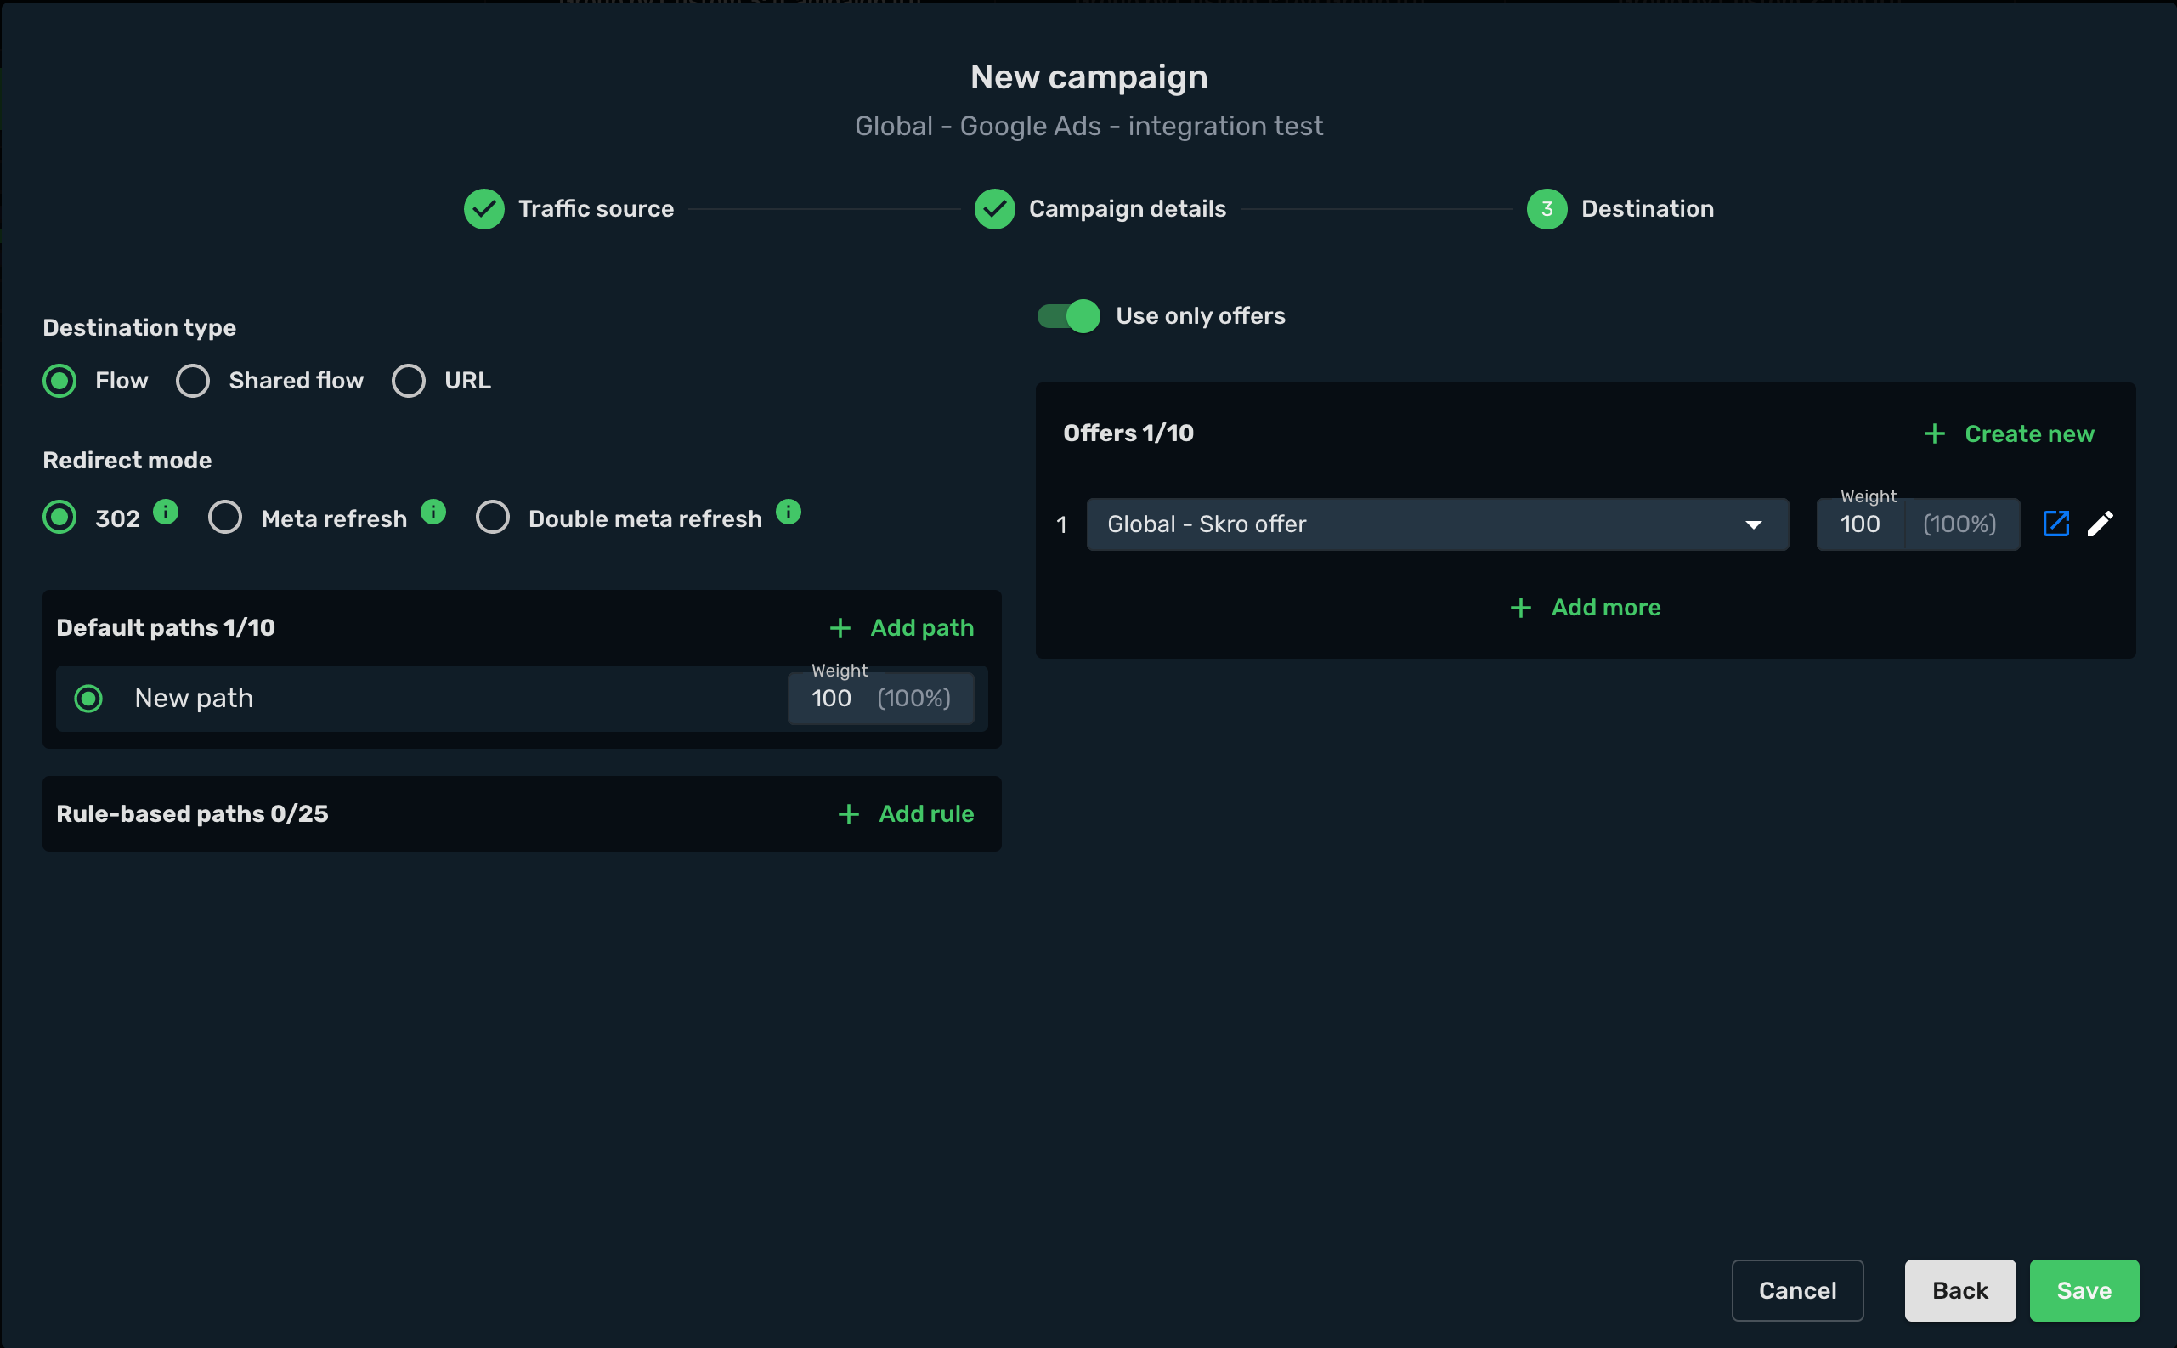This screenshot has height=1348, width=2177.
Task: Select the New path radio button
Action: [88, 699]
